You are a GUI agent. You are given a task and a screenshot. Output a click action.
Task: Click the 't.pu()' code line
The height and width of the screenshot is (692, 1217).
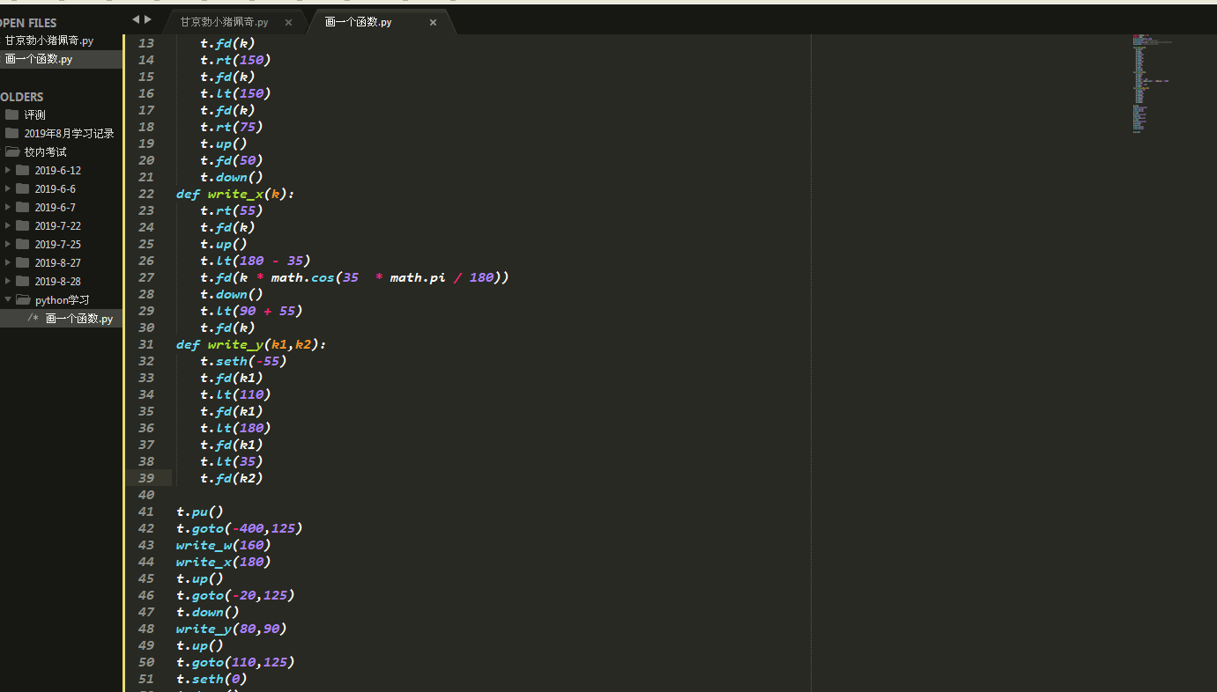coord(200,512)
